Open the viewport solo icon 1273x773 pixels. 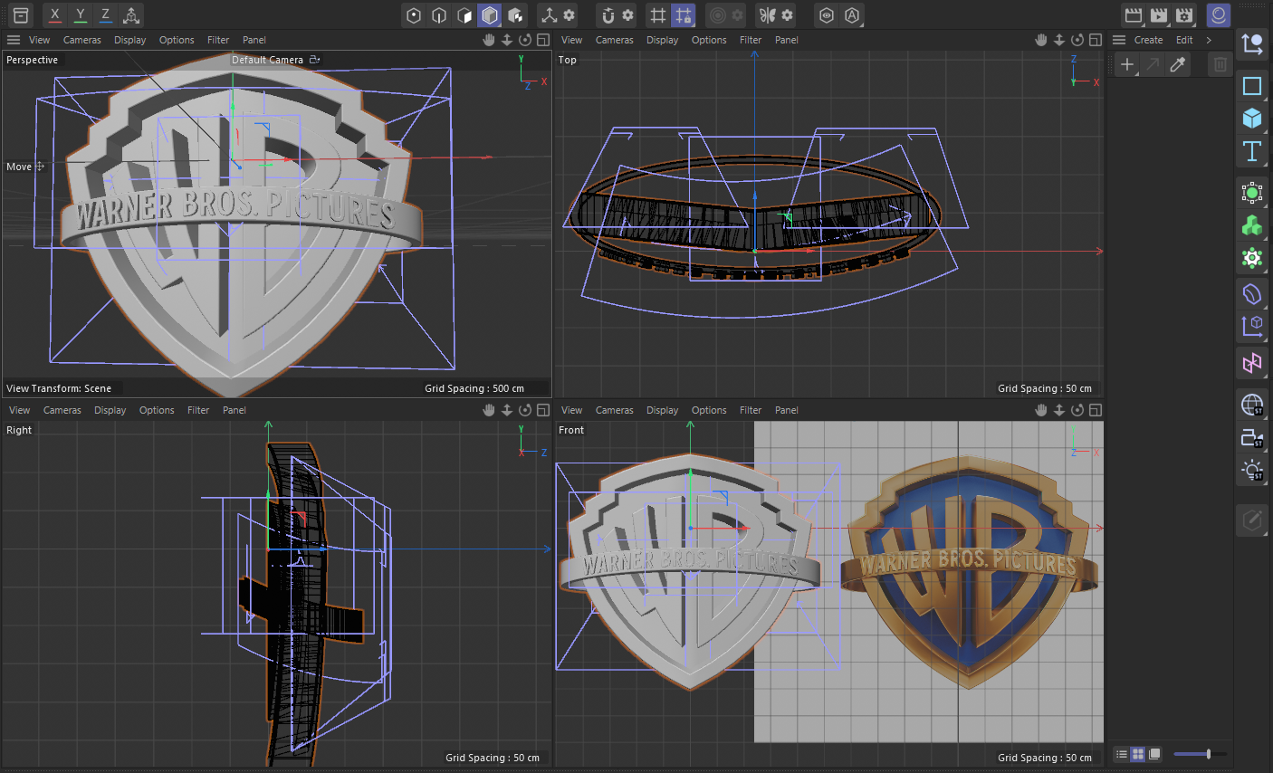827,14
